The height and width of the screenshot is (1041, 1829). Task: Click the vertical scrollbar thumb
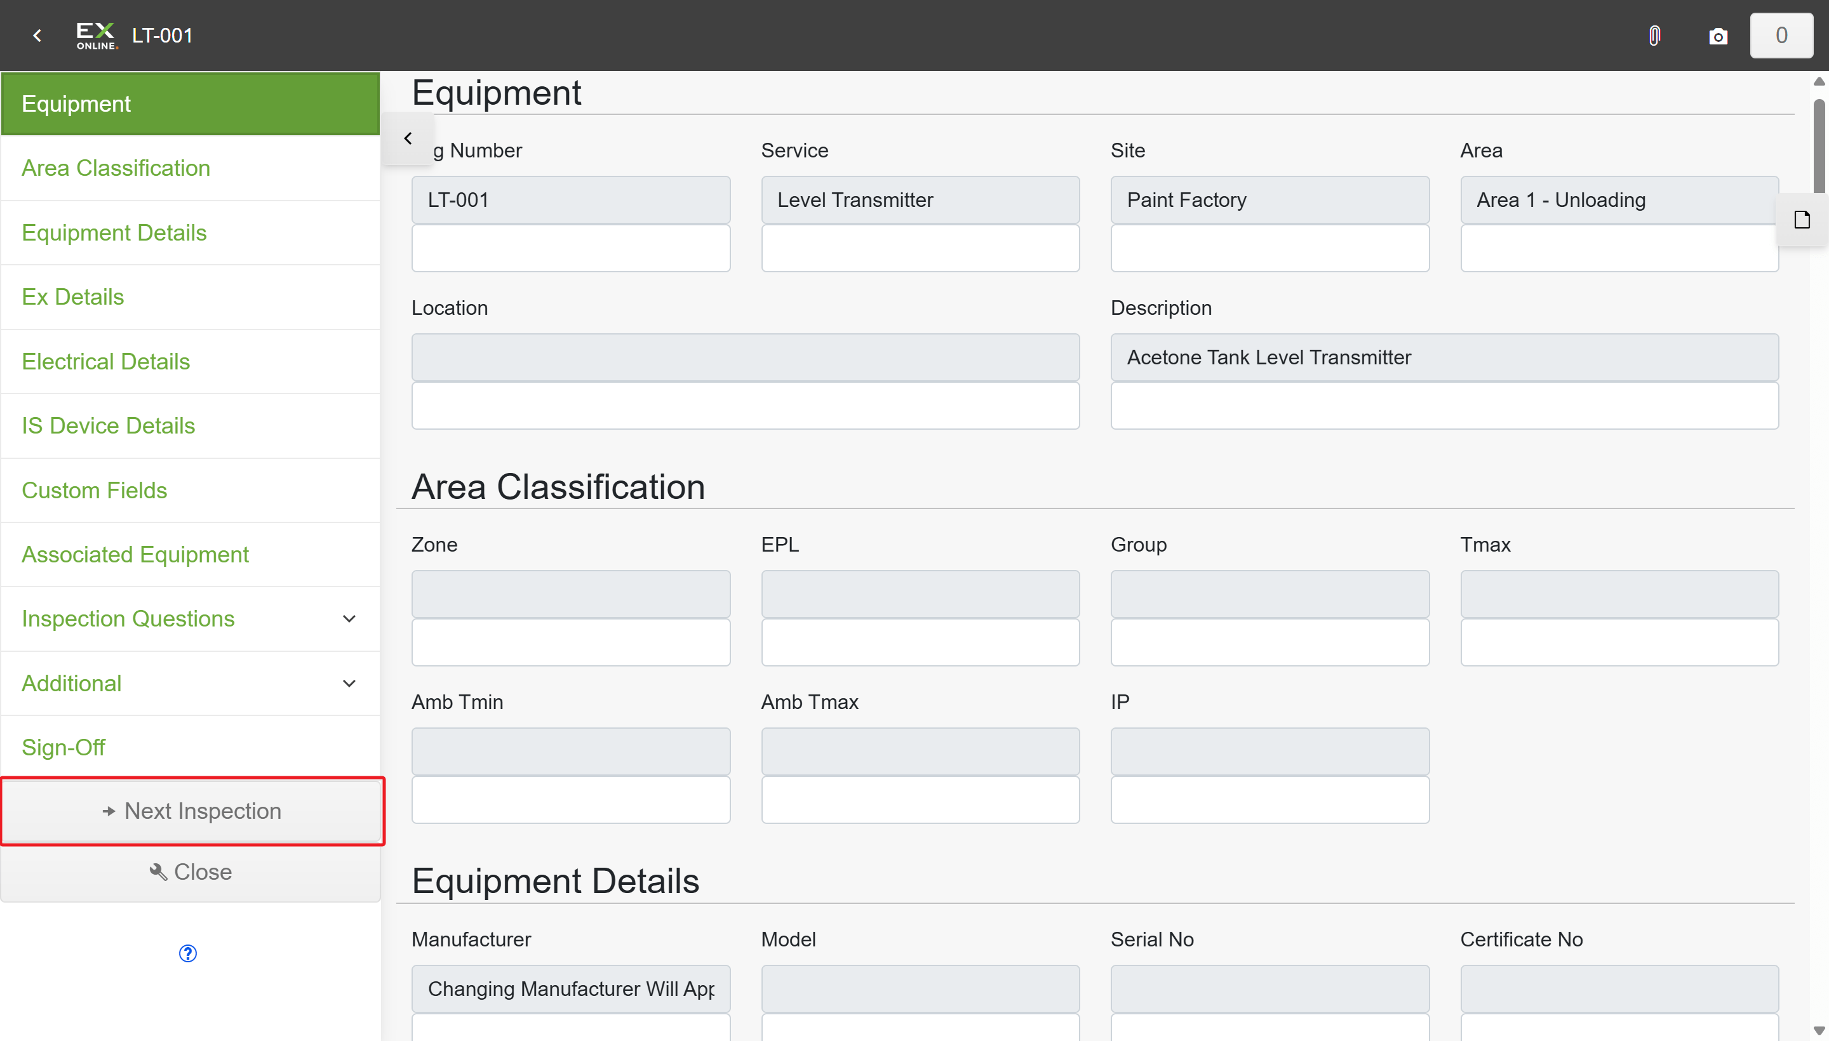click(x=1819, y=147)
